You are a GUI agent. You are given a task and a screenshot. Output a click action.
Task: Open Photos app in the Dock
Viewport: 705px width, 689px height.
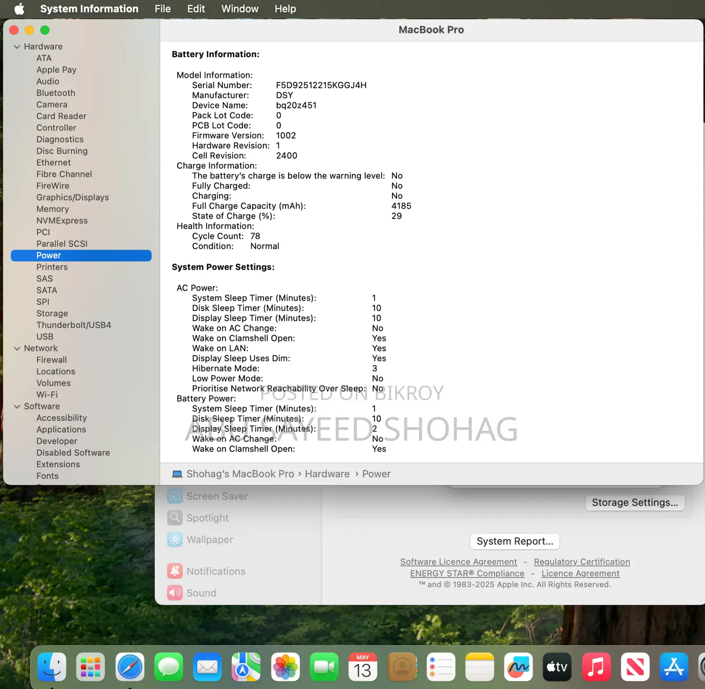coord(285,667)
